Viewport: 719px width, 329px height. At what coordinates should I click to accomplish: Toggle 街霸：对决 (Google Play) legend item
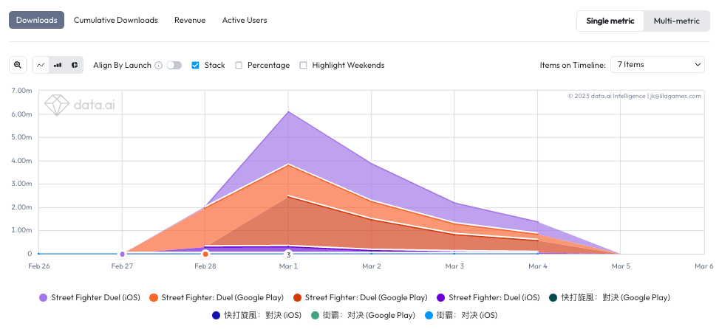[363, 315]
